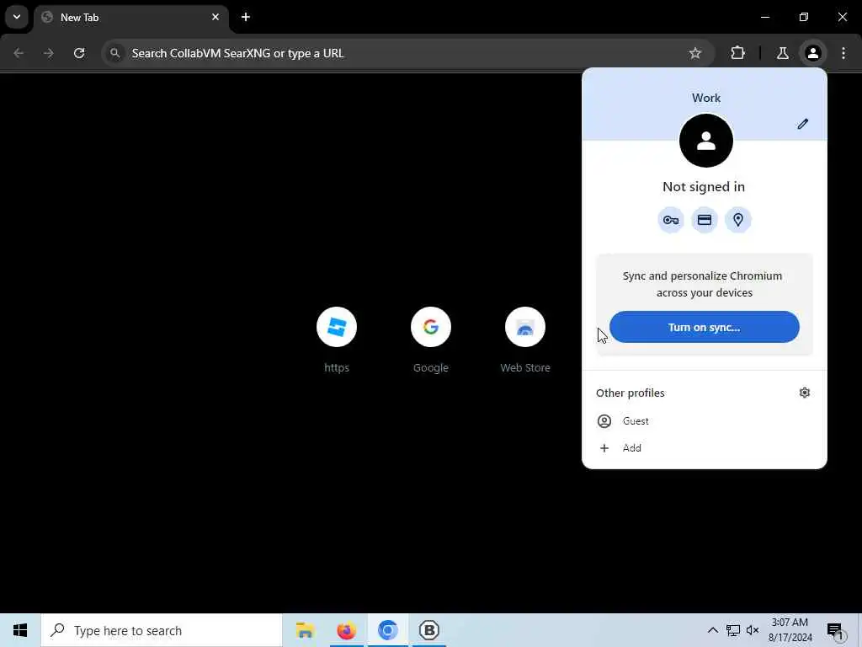Click the Not signed in text
Image resolution: width=862 pixels, height=647 pixels.
pyautogui.click(x=704, y=186)
